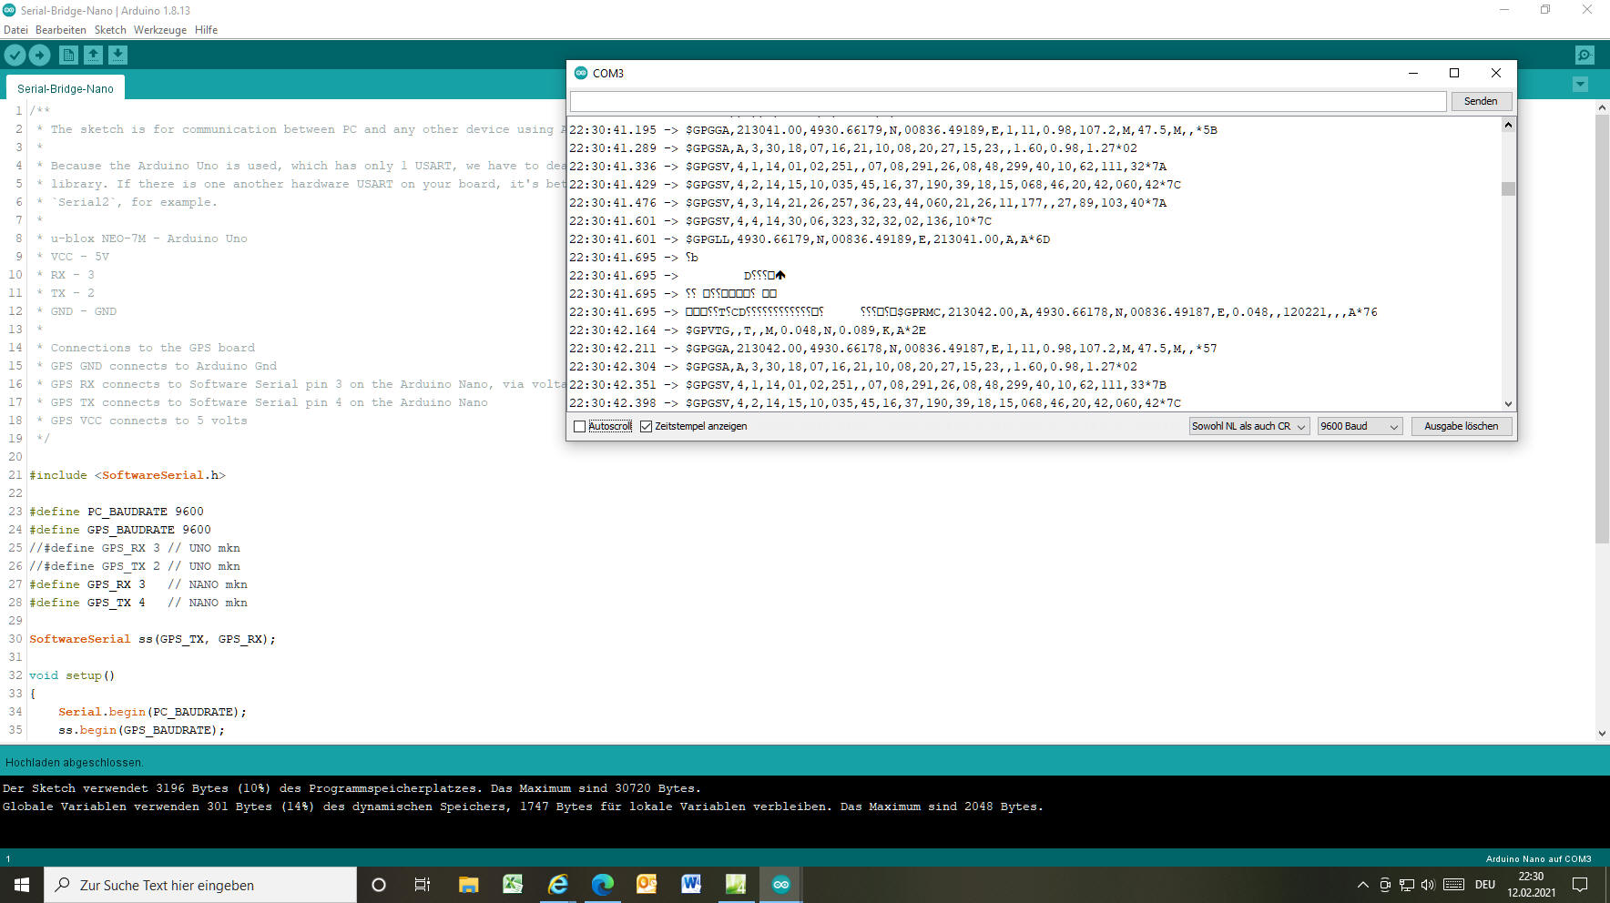
Task: Click the $GPVTG line in serial output
Action: tap(748, 330)
